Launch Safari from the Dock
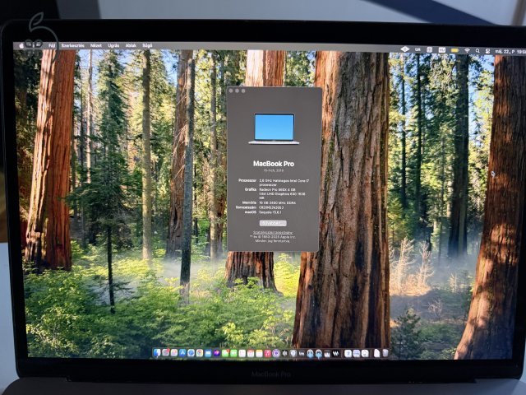The image size is (526, 395). click(191, 353)
